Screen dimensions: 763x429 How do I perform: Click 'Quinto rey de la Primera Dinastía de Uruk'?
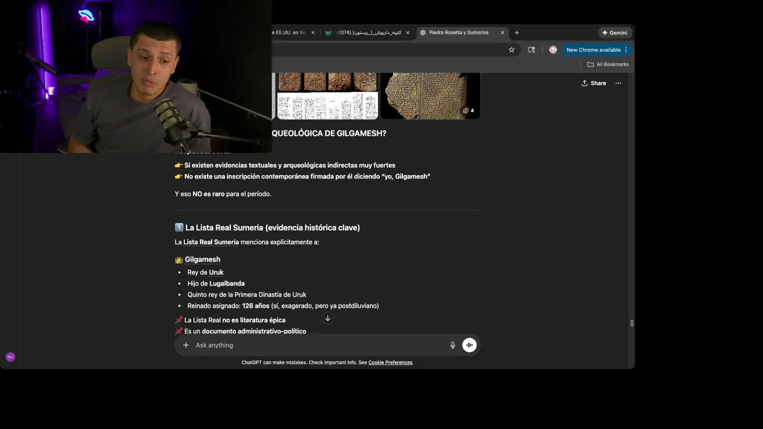(x=247, y=295)
